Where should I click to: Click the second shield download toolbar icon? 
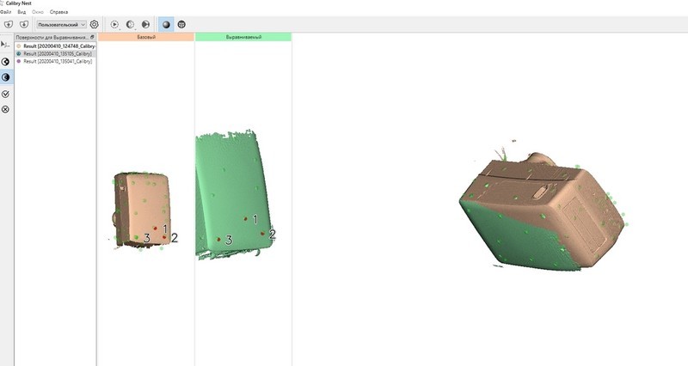click(x=24, y=25)
